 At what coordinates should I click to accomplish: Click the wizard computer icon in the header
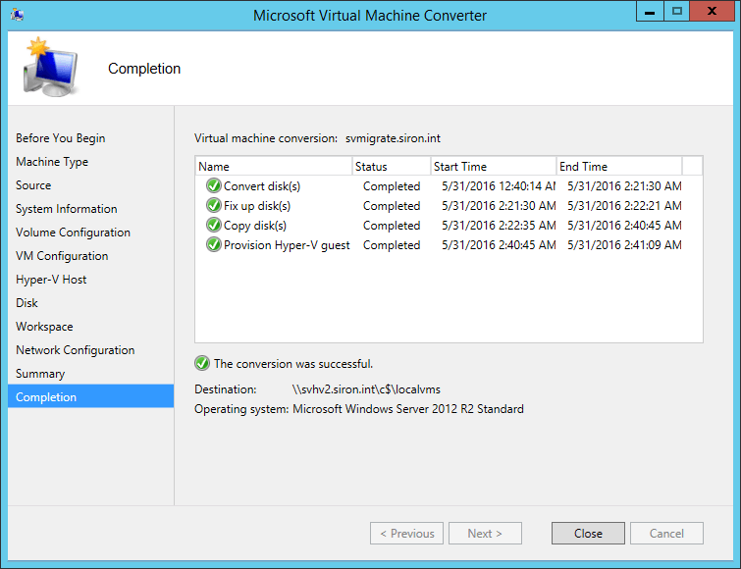(x=50, y=68)
